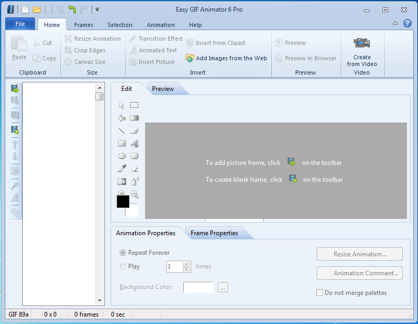Click Move frame down arrow on sidebar

15,156
